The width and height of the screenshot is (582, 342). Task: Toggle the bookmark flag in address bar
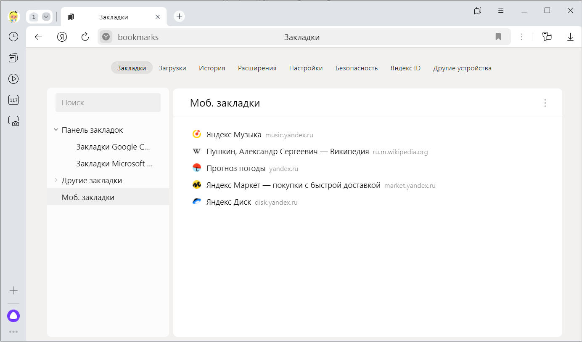point(498,37)
